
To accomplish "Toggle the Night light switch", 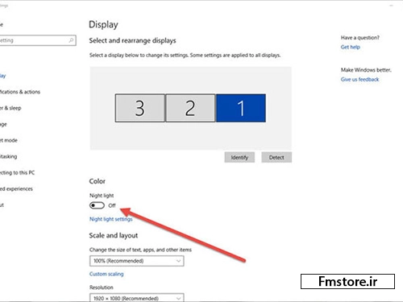I will click(x=97, y=205).
